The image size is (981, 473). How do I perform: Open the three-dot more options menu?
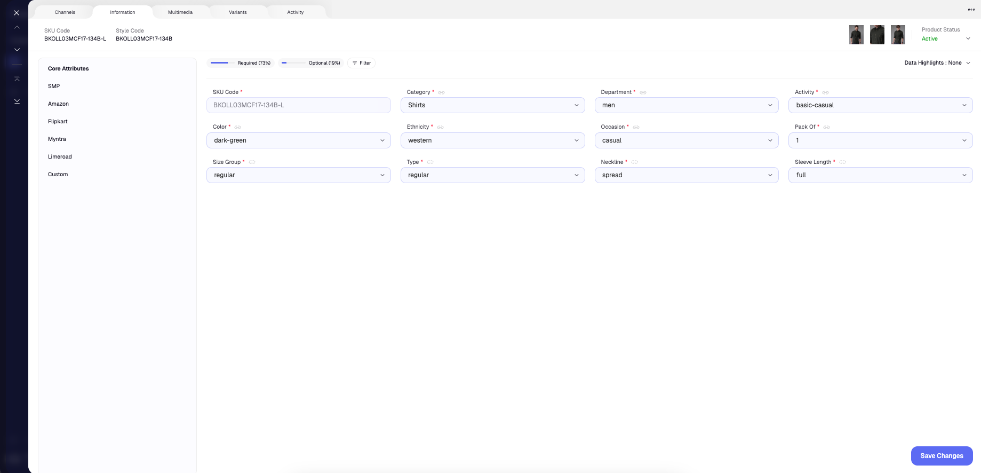point(971,10)
